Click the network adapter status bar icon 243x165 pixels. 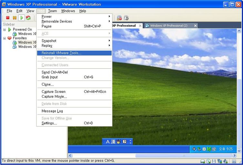(219, 161)
